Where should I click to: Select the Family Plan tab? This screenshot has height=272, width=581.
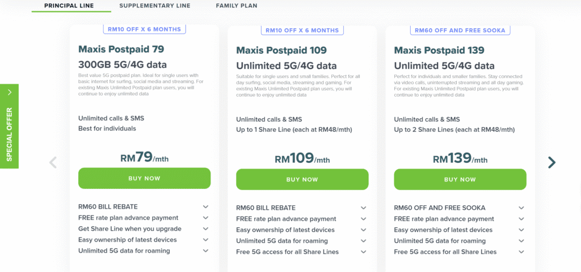(x=236, y=6)
